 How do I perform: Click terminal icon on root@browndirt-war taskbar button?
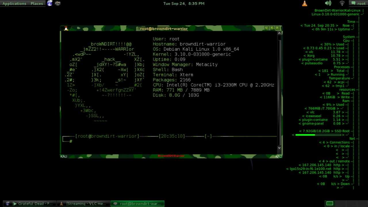tap(115, 204)
